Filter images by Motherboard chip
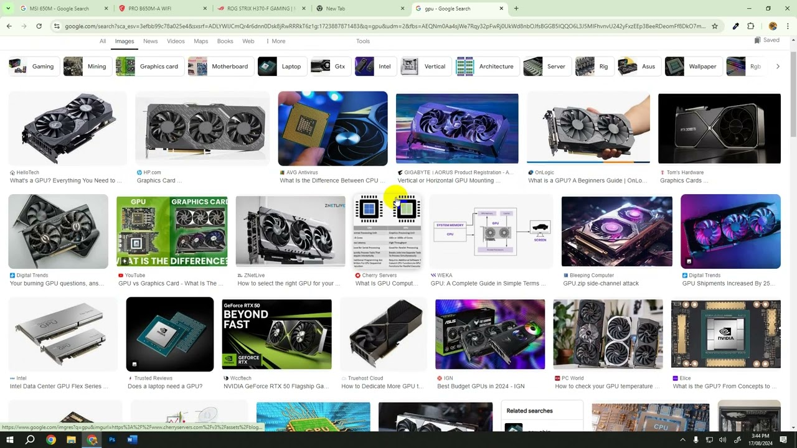Image resolution: width=797 pixels, height=448 pixels. point(221,67)
